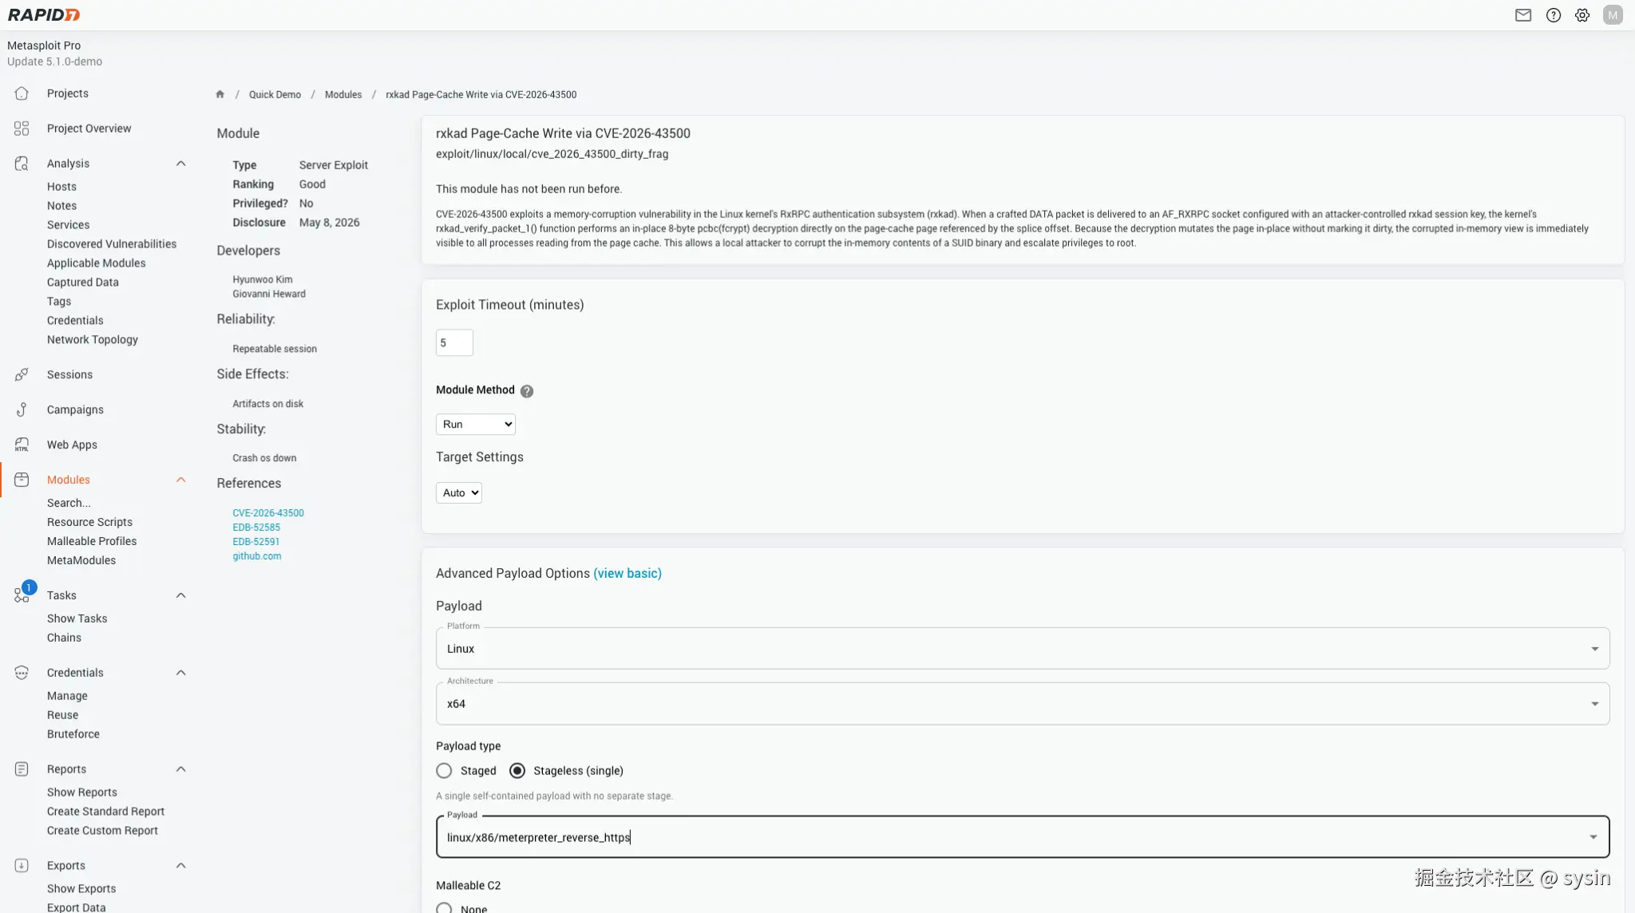The image size is (1635, 913).
Task: Open Create Custom Report
Action: tap(102, 831)
